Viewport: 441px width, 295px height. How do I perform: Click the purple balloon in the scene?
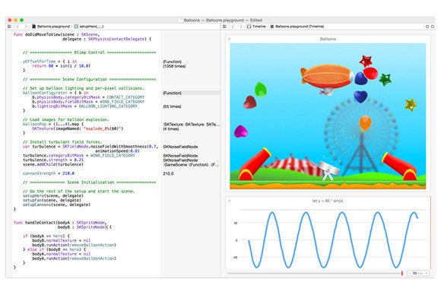click(241, 132)
